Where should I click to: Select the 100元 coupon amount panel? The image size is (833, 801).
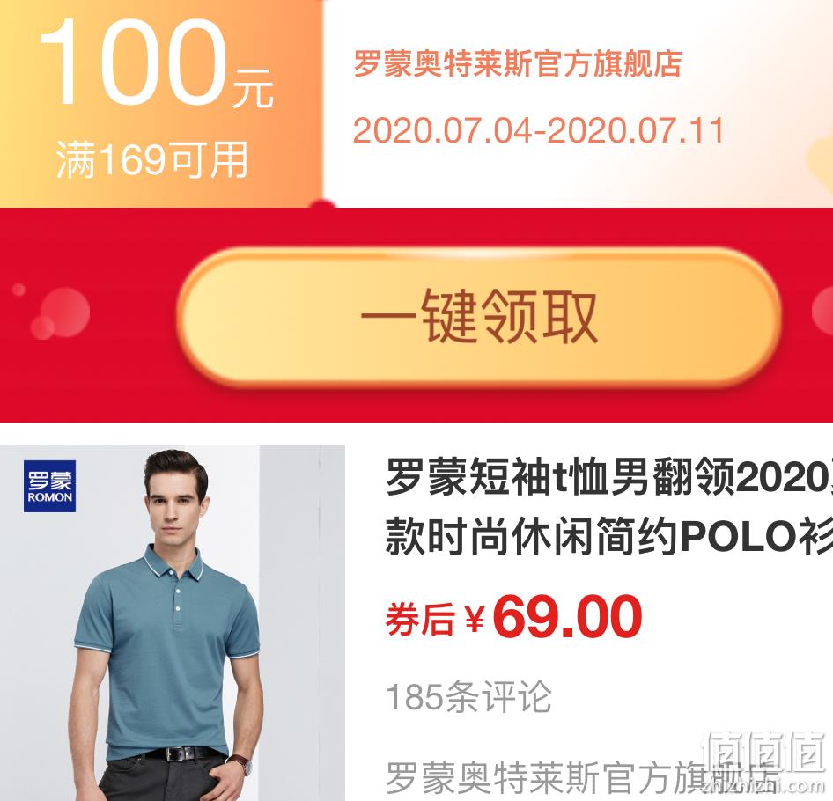click(x=161, y=103)
